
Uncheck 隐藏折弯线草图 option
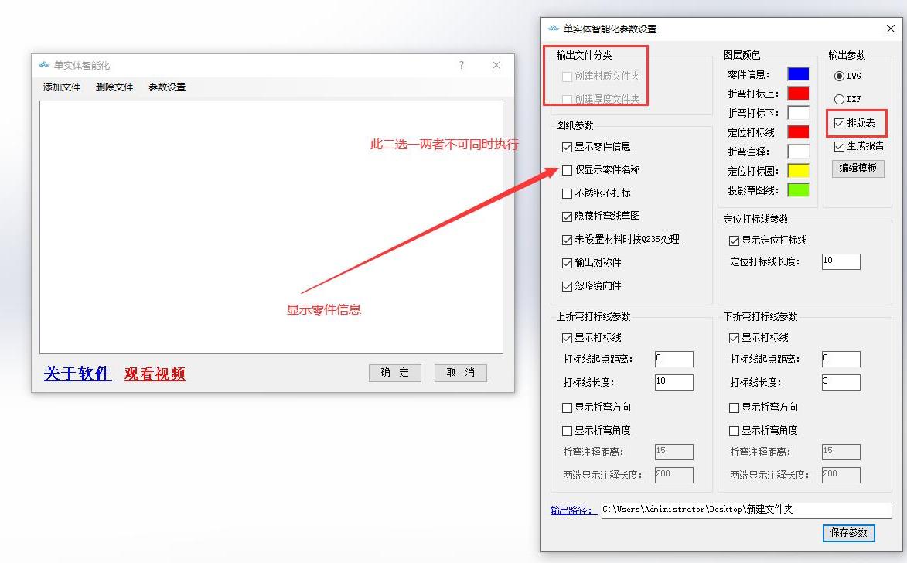coord(568,217)
